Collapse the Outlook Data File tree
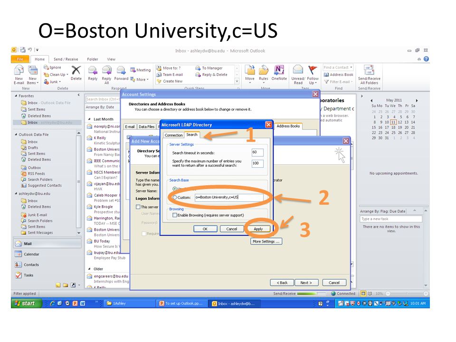Viewport: 456px width, 342px height. click(x=16, y=134)
